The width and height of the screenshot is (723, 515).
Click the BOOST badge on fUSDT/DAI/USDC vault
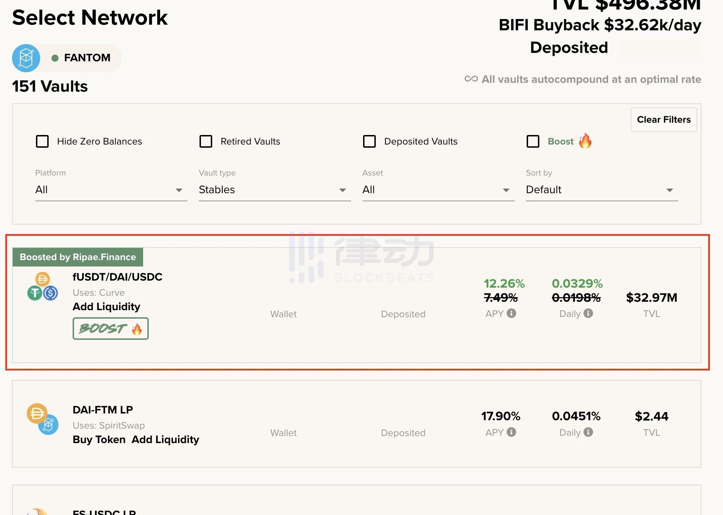[111, 329]
